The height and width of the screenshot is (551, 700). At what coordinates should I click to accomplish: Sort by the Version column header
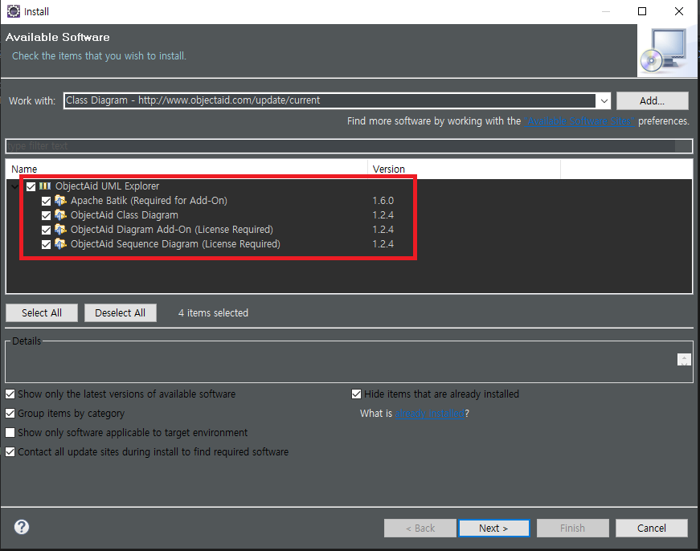[465, 169]
